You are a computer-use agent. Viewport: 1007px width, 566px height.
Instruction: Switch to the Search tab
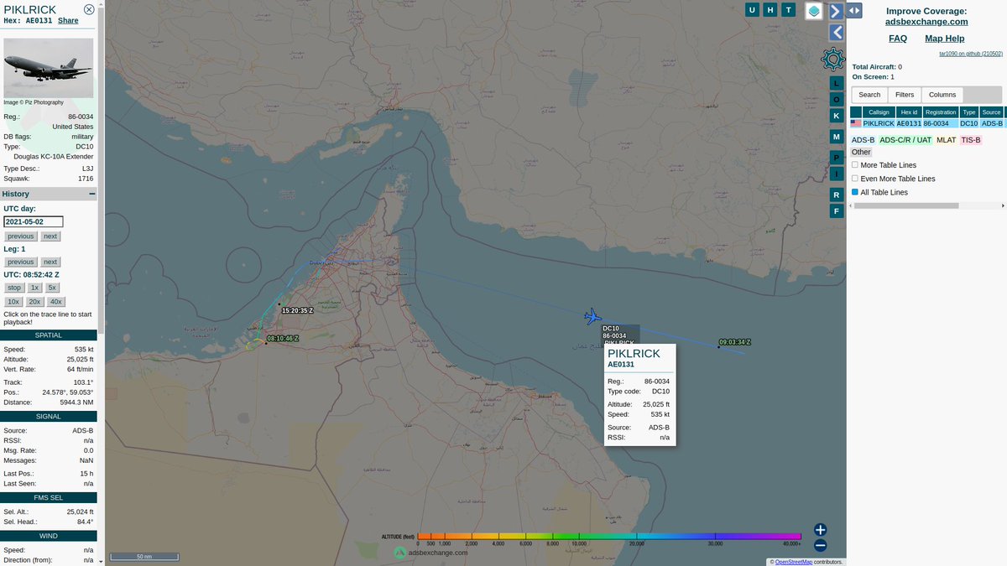pos(869,95)
